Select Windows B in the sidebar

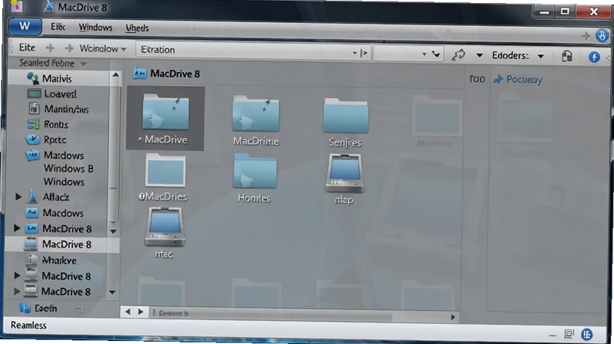[x=68, y=169]
